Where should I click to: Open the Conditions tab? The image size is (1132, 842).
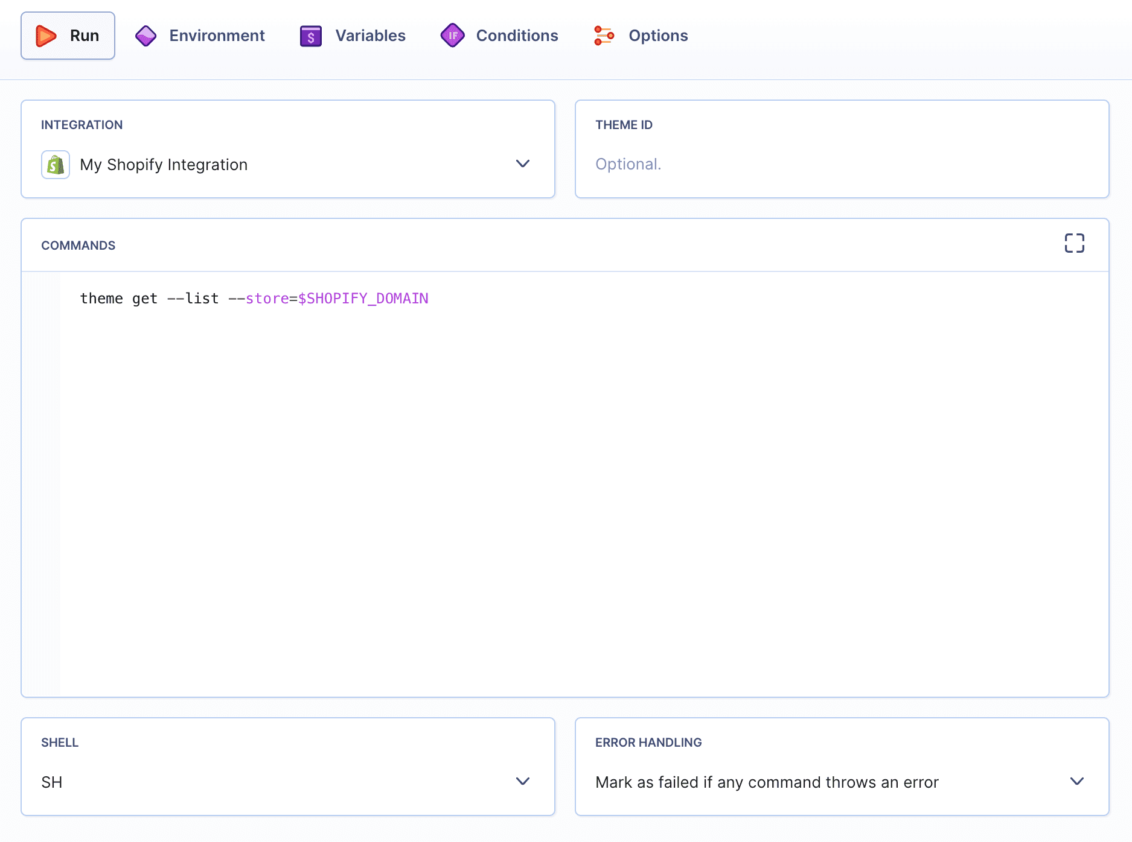point(517,35)
